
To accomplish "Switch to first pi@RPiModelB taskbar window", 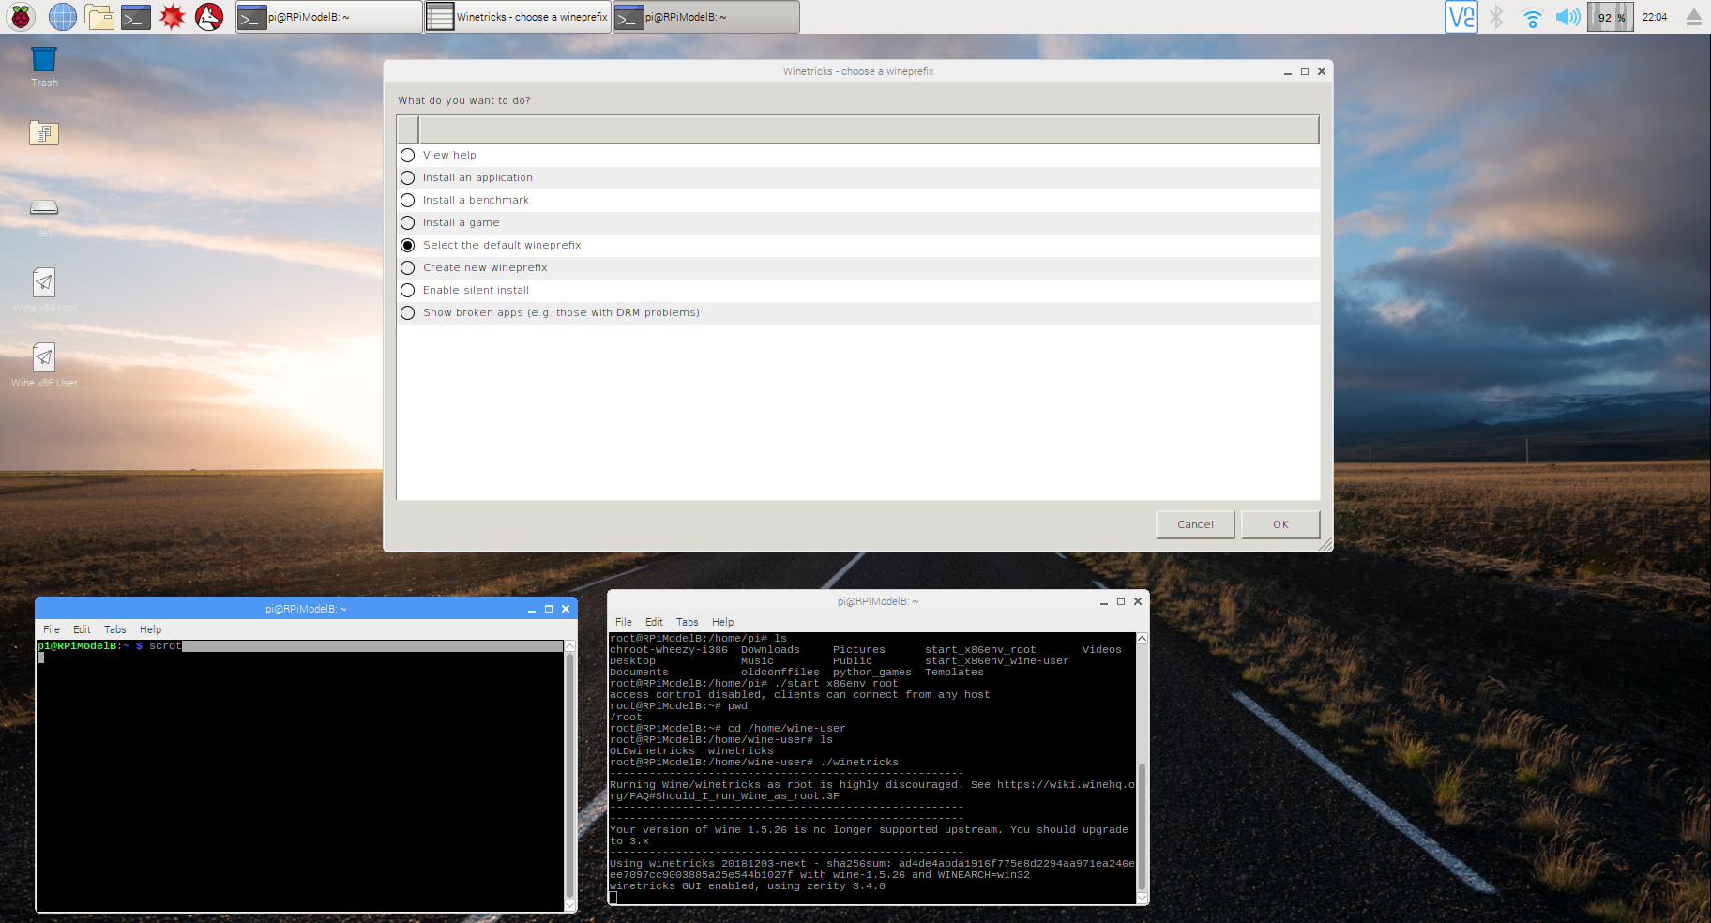I will [x=328, y=17].
